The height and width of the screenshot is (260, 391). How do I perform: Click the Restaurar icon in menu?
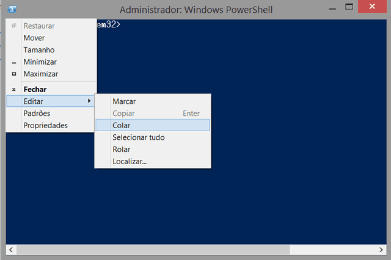tap(14, 26)
